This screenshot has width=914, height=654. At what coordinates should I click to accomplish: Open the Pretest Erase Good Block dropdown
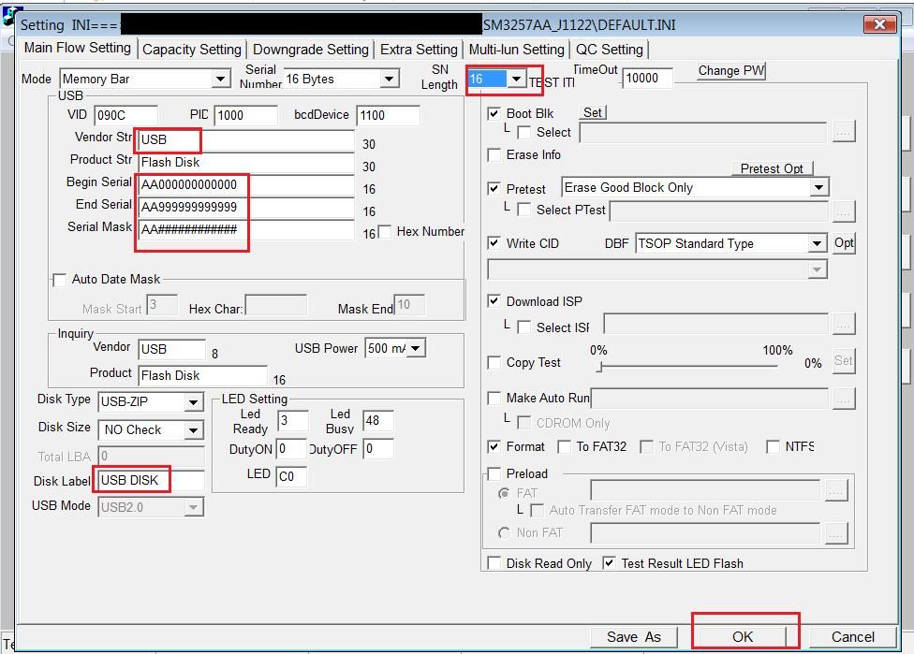pyautogui.click(x=818, y=187)
